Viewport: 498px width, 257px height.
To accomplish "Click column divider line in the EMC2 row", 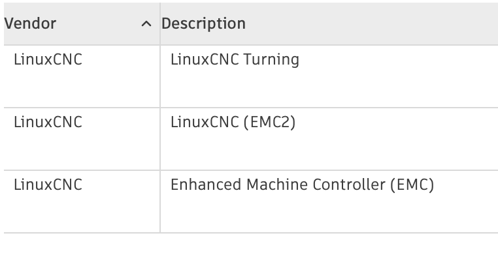I will 160,139.
